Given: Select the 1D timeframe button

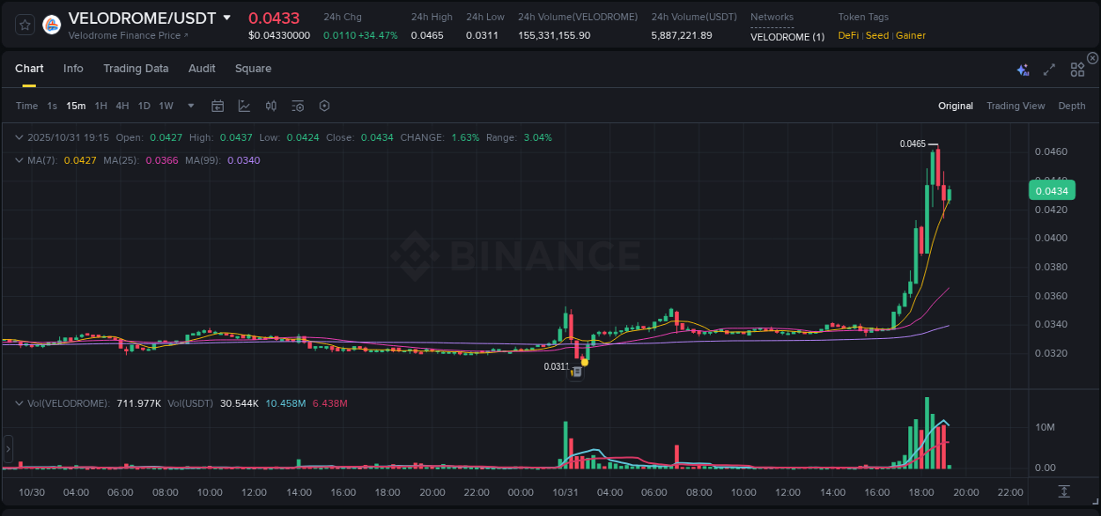Looking at the screenshot, I should tap(144, 106).
